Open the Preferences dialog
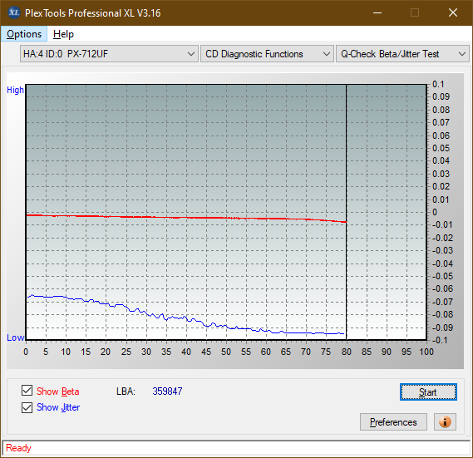Image resolution: width=473 pixels, height=458 pixels. coord(393,421)
